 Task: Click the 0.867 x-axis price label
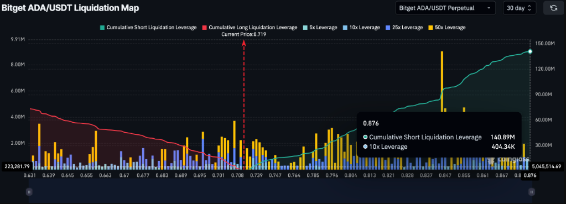[x=502, y=175]
